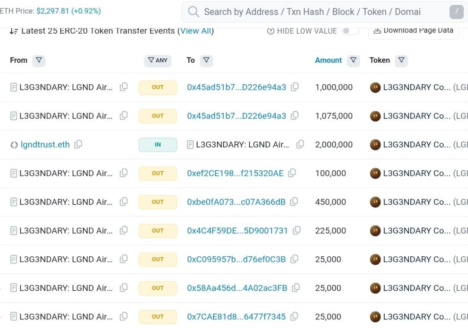The height and width of the screenshot is (328, 468).
Task: Copy 0xC095957b...d76ef0C3B address
Action: [x=294, y=259]
